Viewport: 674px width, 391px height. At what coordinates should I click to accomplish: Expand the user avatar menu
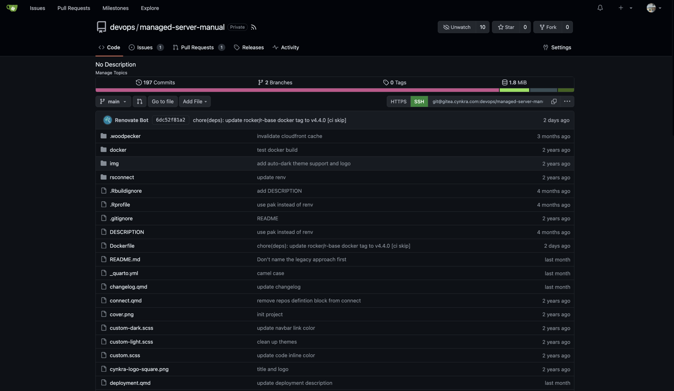(x=653, y=8)
